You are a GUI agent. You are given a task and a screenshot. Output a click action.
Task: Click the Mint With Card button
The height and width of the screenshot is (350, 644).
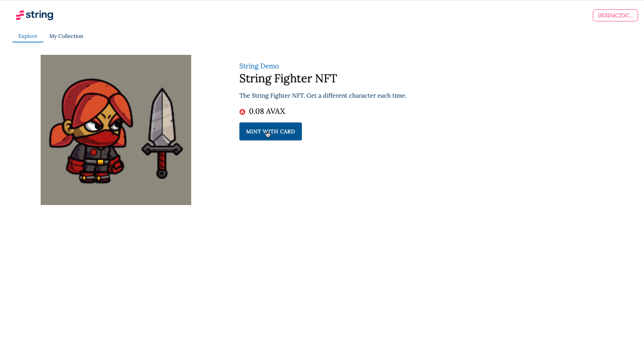point(271,131)
